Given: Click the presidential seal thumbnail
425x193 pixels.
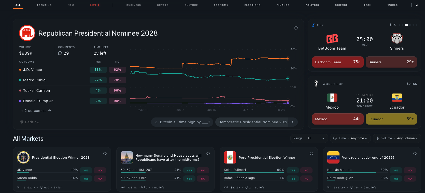Looking at the screenshot, I should 23,157.
